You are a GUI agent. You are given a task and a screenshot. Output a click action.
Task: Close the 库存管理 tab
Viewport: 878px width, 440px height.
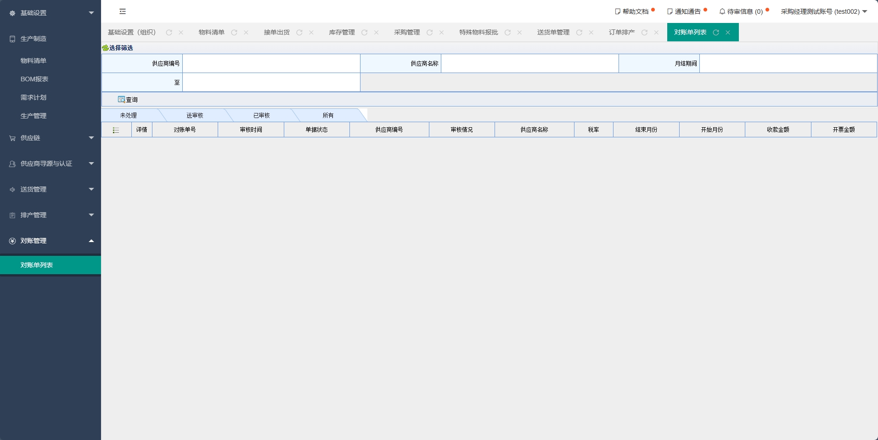(377, 33)
